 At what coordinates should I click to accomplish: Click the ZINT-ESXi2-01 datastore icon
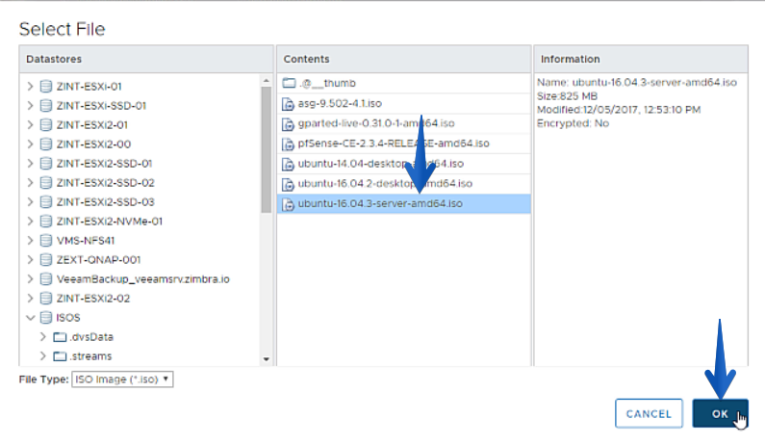[46, 125]
